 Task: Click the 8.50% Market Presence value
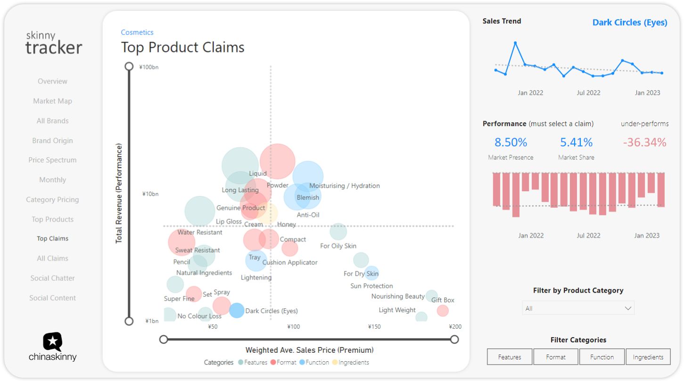click(511, 142)
